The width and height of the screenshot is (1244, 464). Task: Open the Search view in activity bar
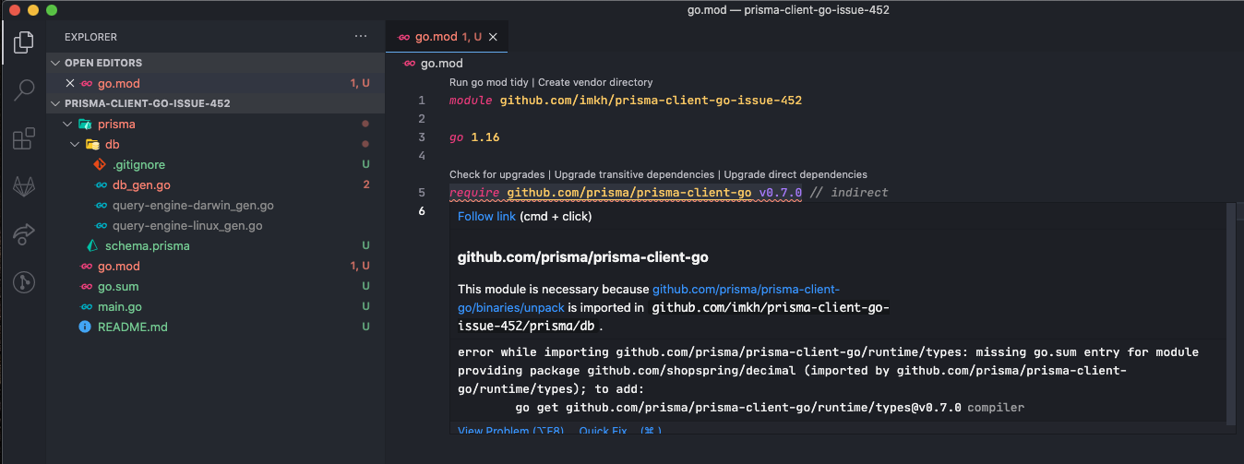pos(24,90)
